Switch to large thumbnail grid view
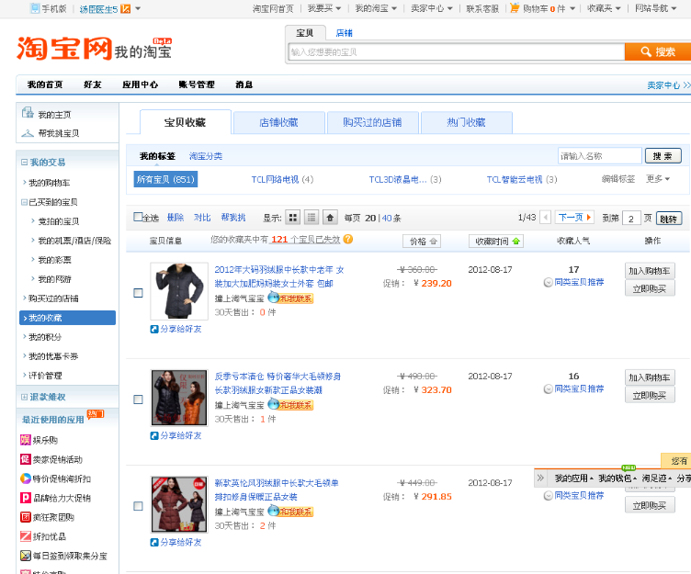The height and width of the screenshot is (574, 691). click(292, 217)
